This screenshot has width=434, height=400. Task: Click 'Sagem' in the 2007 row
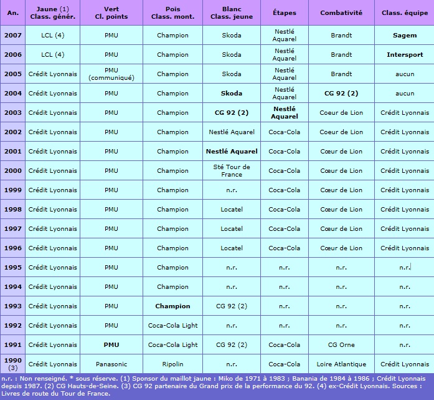[404, 36]
